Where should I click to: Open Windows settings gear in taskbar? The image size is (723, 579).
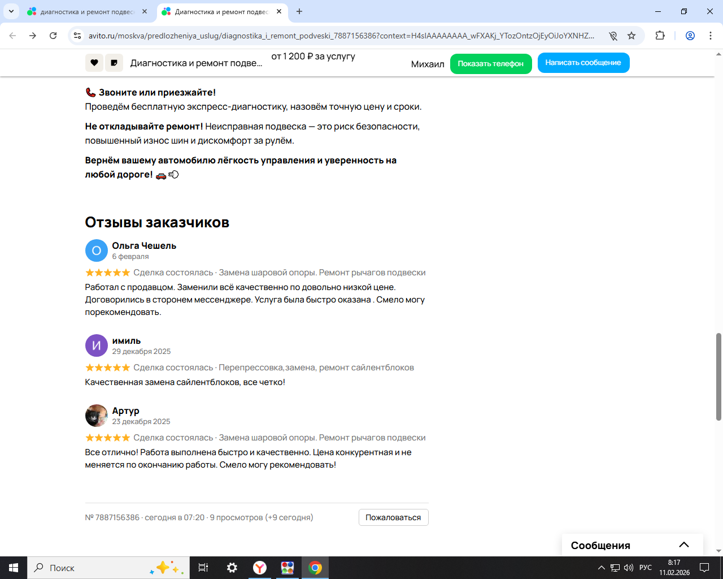click(232, 568)
